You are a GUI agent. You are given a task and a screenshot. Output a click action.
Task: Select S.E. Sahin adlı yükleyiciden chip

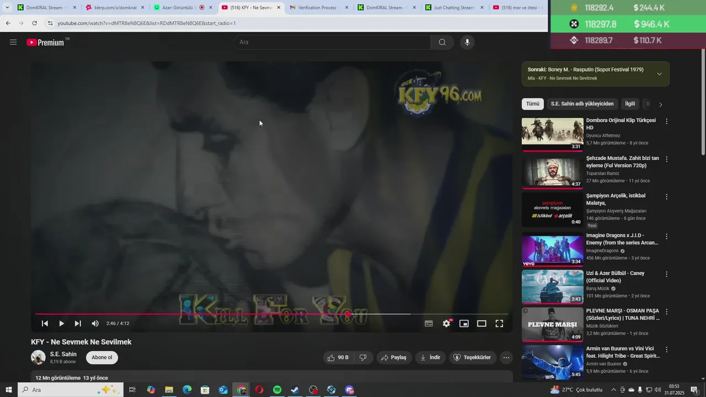click(x=582, y=104)
